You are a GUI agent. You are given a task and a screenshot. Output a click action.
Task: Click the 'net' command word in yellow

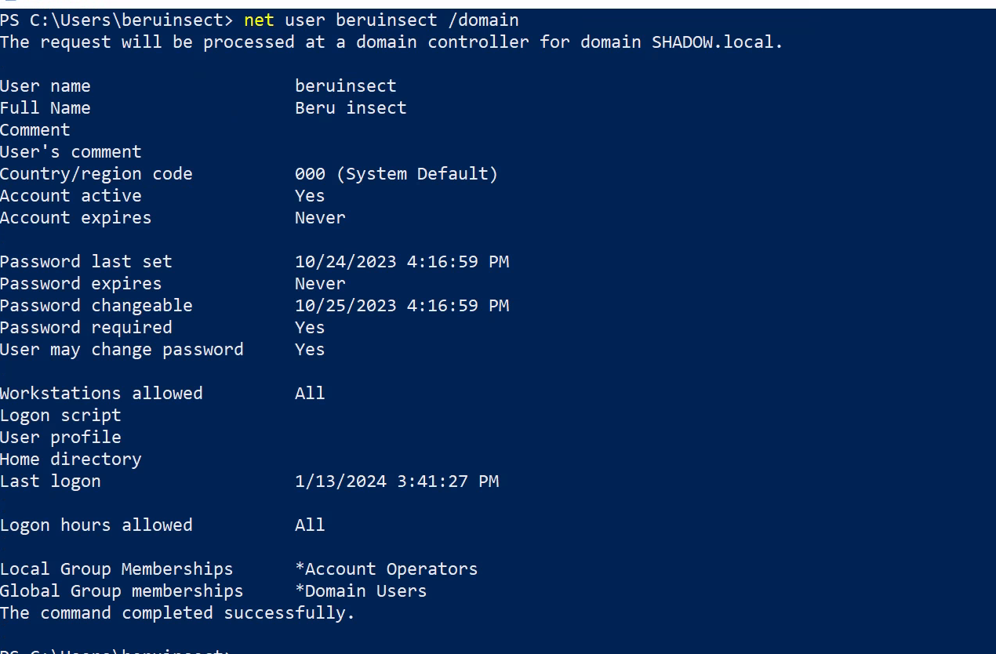click(259, 20)
